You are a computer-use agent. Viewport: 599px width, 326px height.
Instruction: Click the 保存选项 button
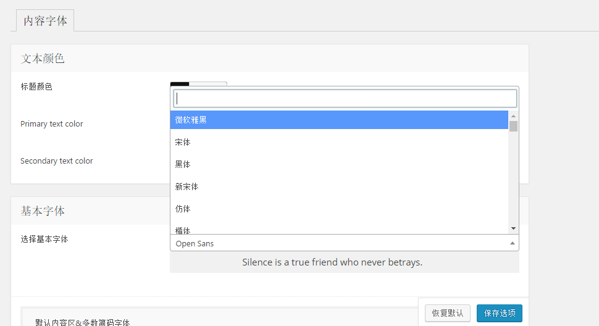[x=499, y=313]
